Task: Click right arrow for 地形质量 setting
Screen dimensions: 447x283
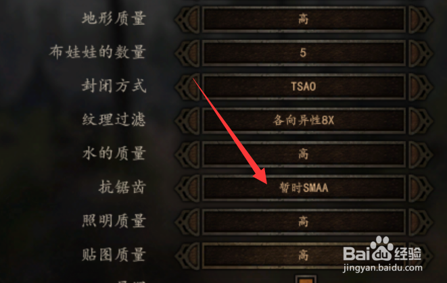Action: click(421, 20)
